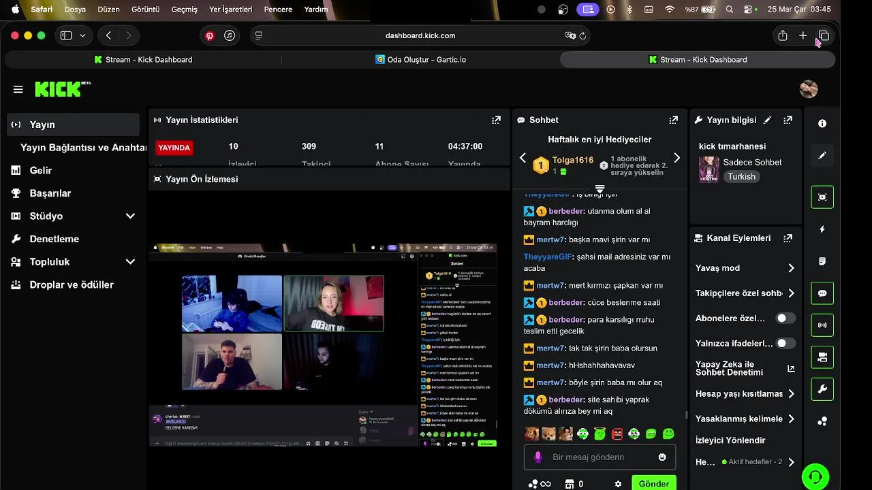Open the Gelir sidebar item
872x490 pixels.
point(74,170)
